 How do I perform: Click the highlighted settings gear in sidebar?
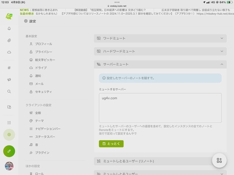pyautogui.click(x=9, y=135)
